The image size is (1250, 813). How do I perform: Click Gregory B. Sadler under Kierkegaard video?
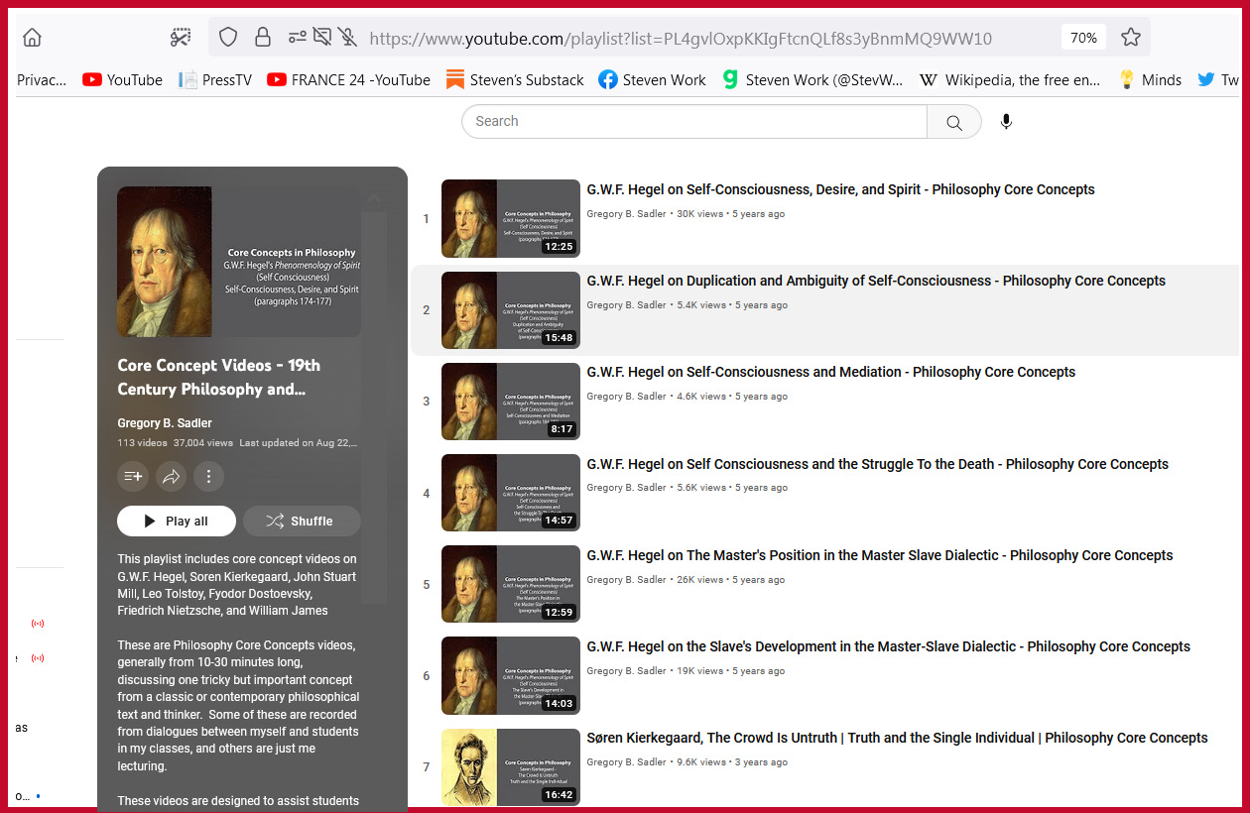pos(626,762)
